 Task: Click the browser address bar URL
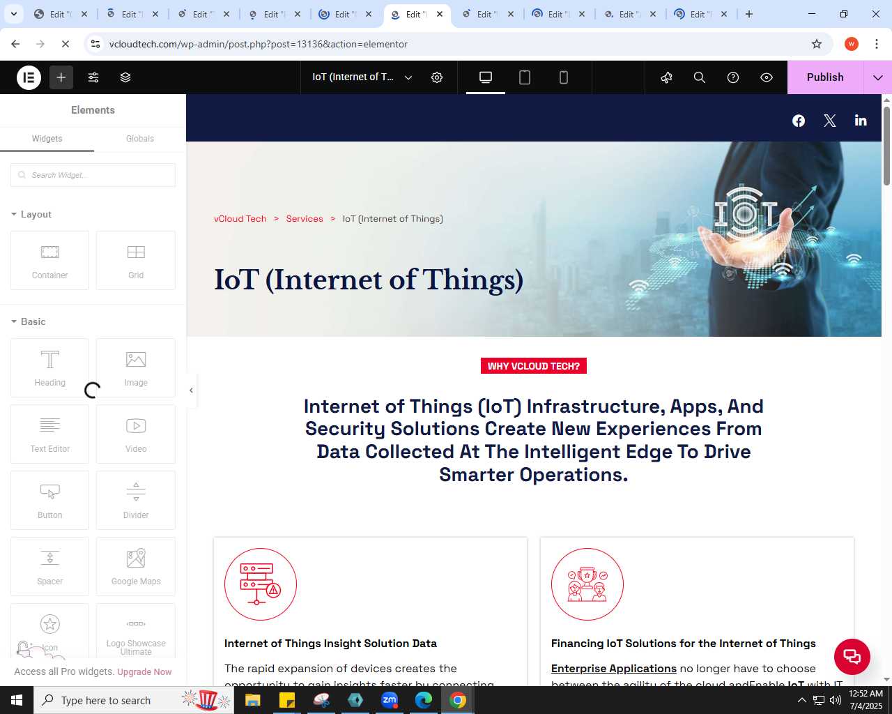point(259,44)
